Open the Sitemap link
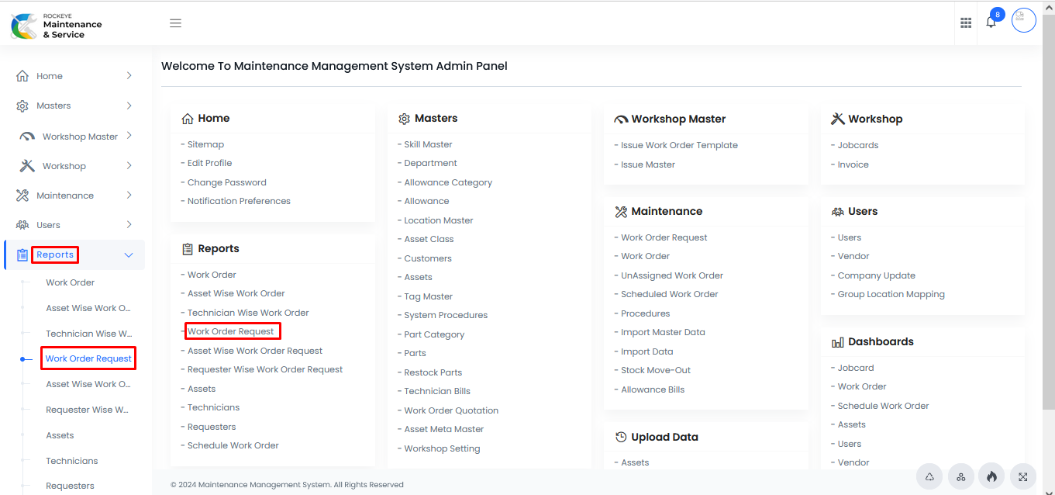1055x495 pixels. (x=205, y=144)
